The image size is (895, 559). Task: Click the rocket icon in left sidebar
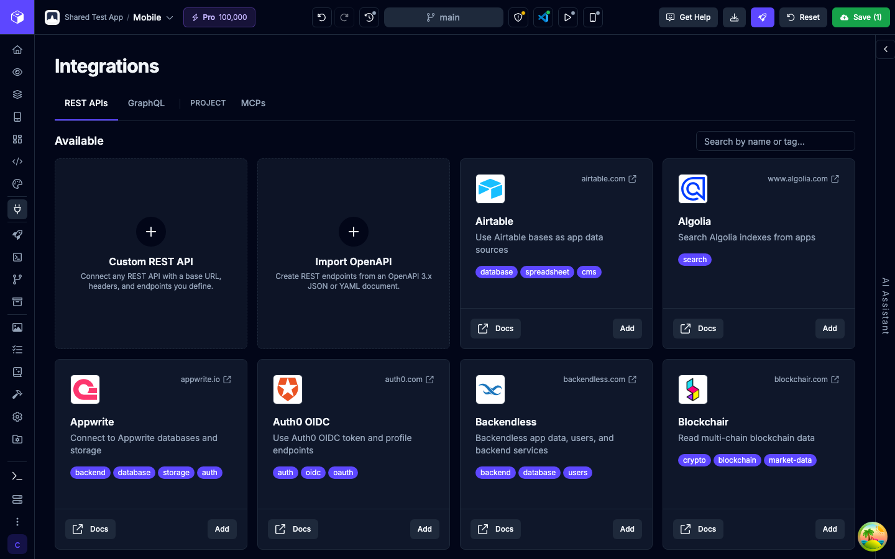[x=17, y=235]
